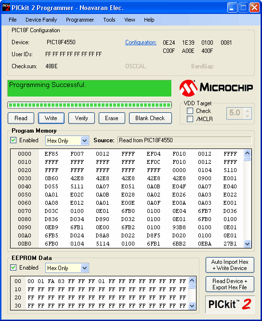262x321 pixels.
Task: Click Program Memory scrollbar down arrow
Action: (247, 244)
